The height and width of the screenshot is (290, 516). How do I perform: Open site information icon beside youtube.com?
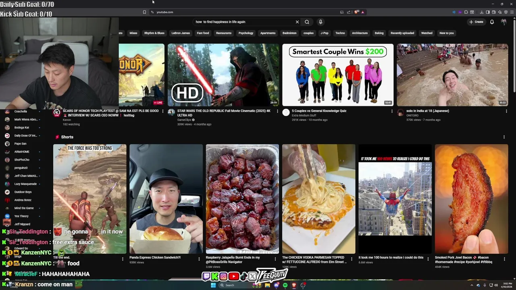coord(152,12)
